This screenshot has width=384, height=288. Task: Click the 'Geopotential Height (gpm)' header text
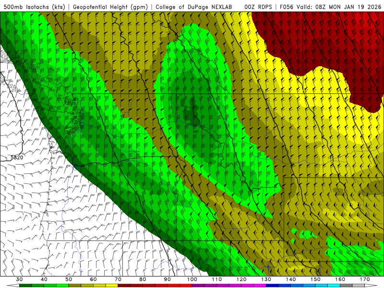110,7
